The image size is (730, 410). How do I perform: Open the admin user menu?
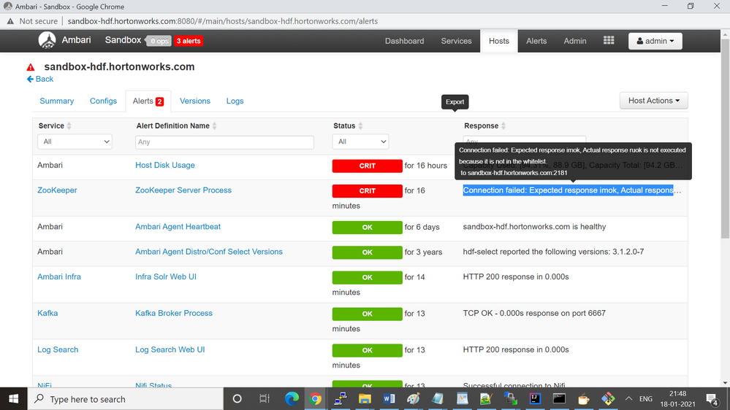[655, 41]
